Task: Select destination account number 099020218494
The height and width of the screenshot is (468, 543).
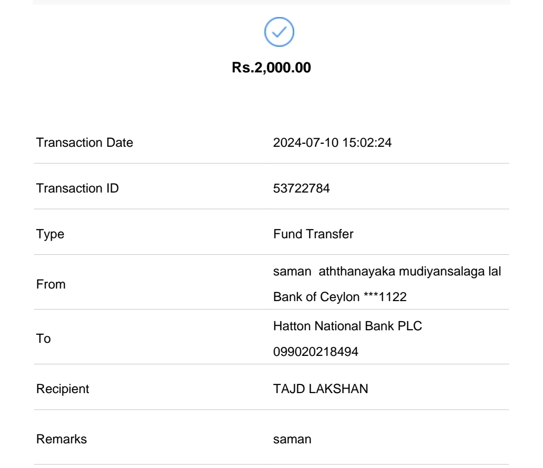Action: [316, 352]
